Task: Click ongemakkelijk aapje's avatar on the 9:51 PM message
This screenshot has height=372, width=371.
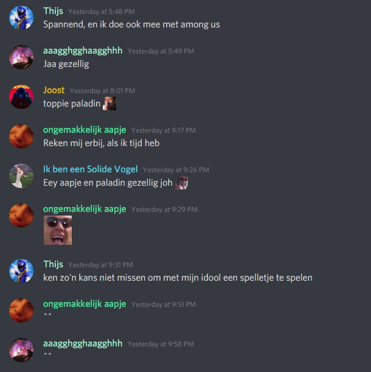Action: (21, 311)
